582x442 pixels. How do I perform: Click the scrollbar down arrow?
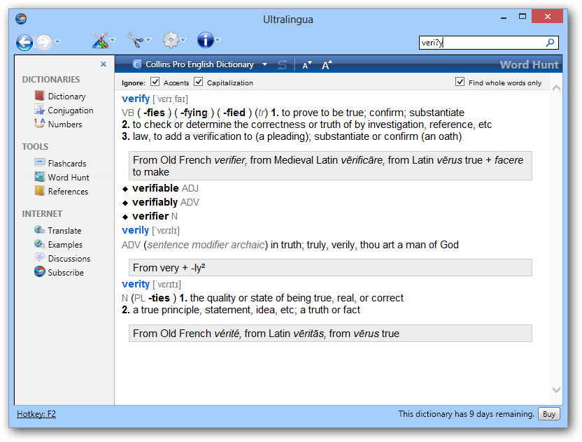pos(556,390)
